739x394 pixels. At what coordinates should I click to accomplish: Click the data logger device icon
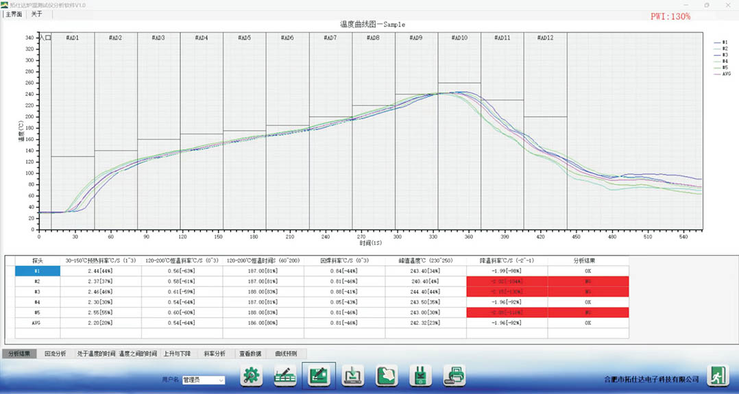[x=420, y=375]
